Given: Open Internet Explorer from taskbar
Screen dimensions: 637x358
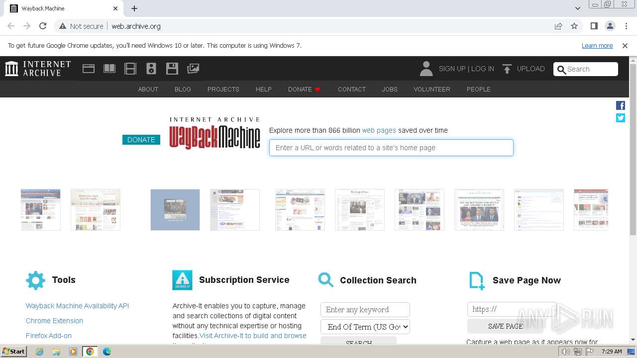Looking at the screenshot, I should click(x=40, y=352).
